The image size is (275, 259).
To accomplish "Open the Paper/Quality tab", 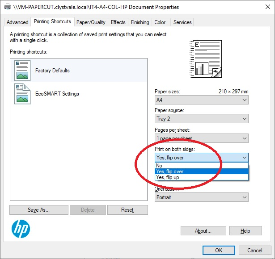I will click(91, 22).
